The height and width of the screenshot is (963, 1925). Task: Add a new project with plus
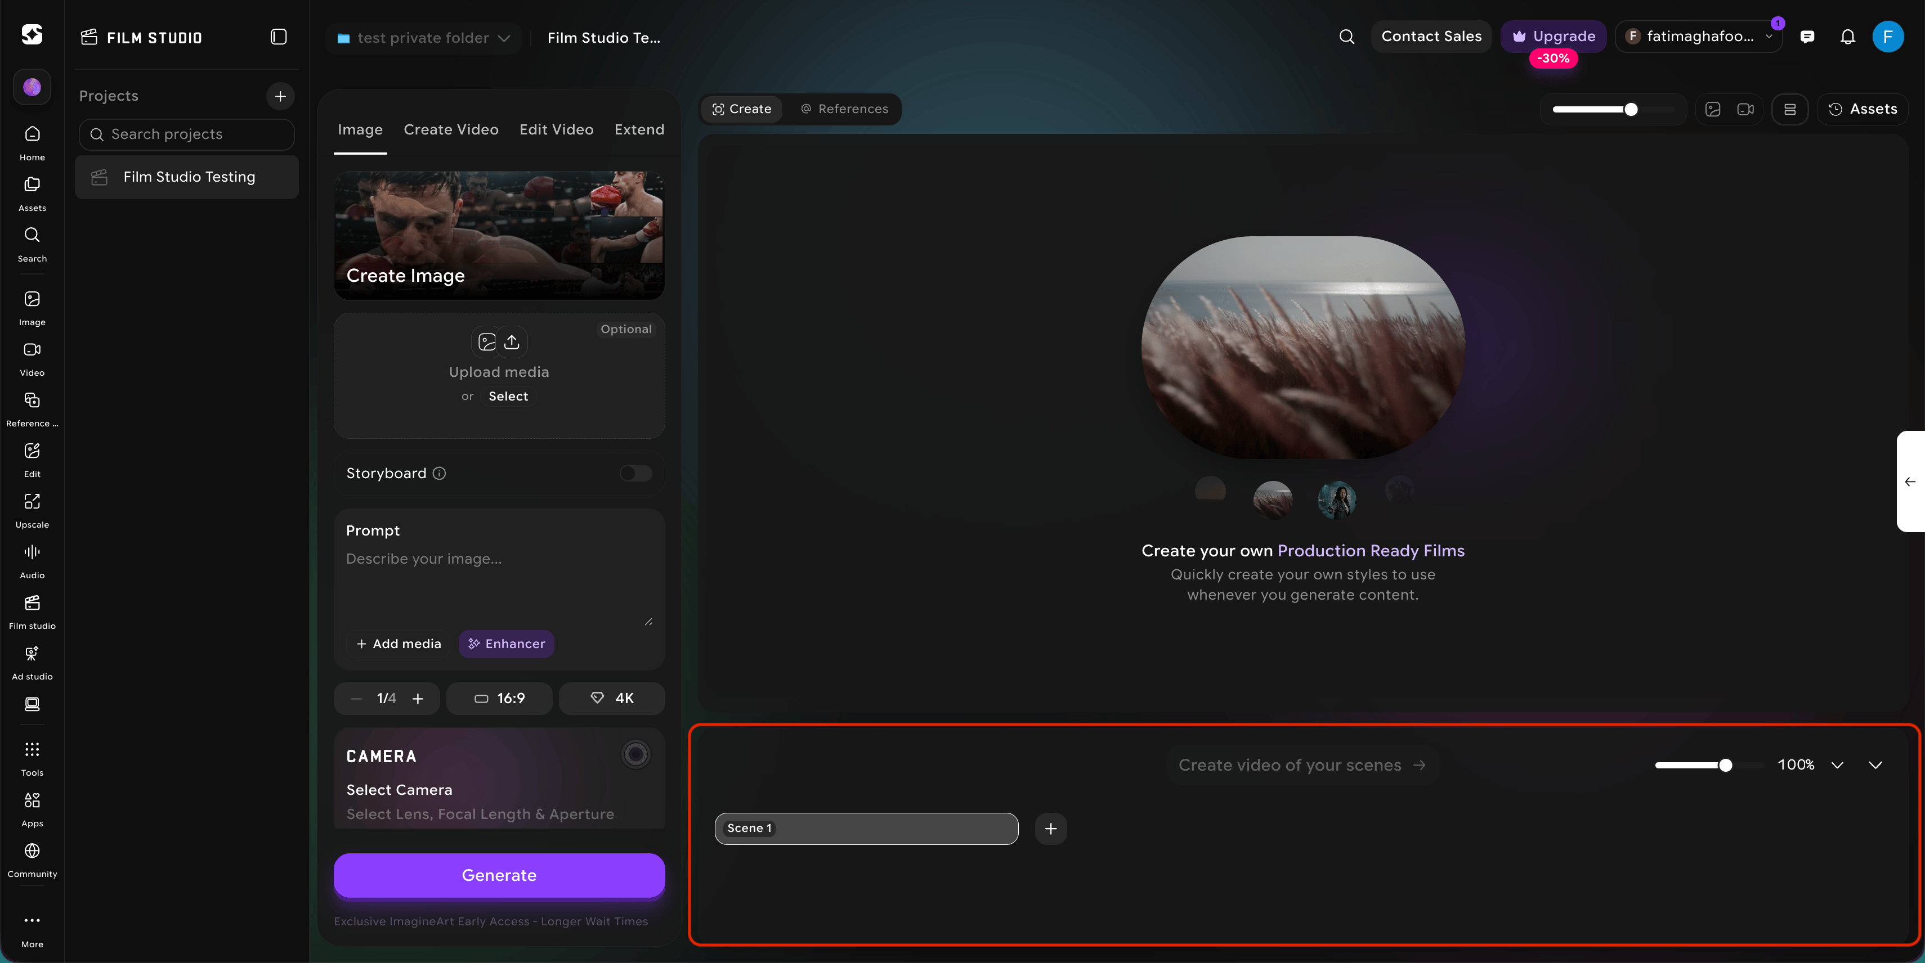[x=280, y=96]
